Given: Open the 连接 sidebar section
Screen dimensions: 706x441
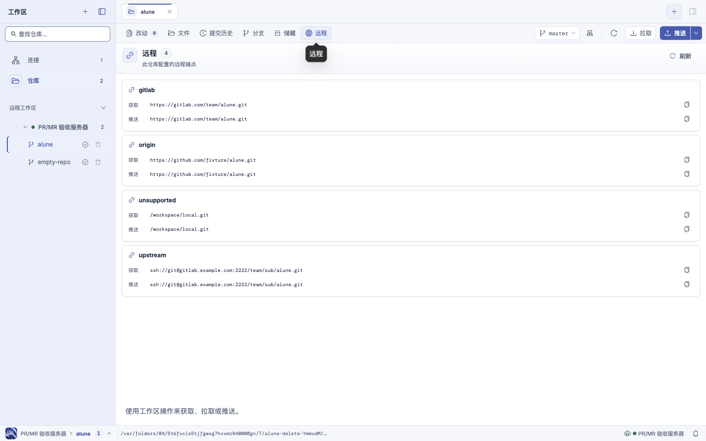Looking at the screenshot, I should 57,60.
